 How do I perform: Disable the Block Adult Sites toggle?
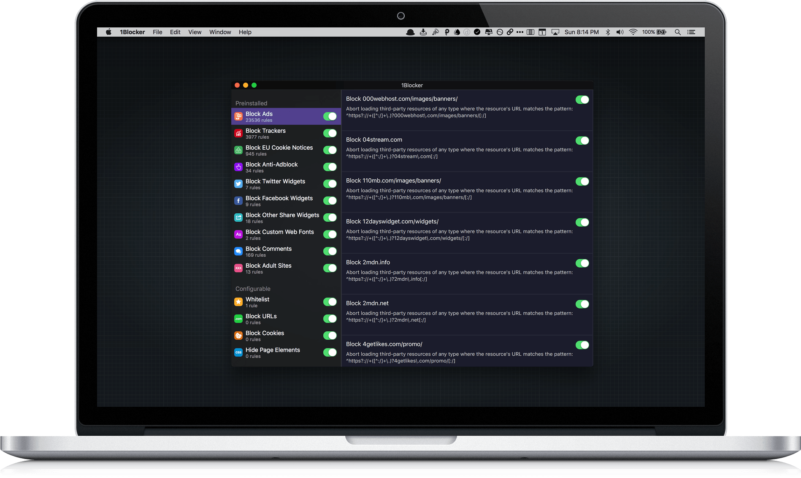tap(330, 268)
